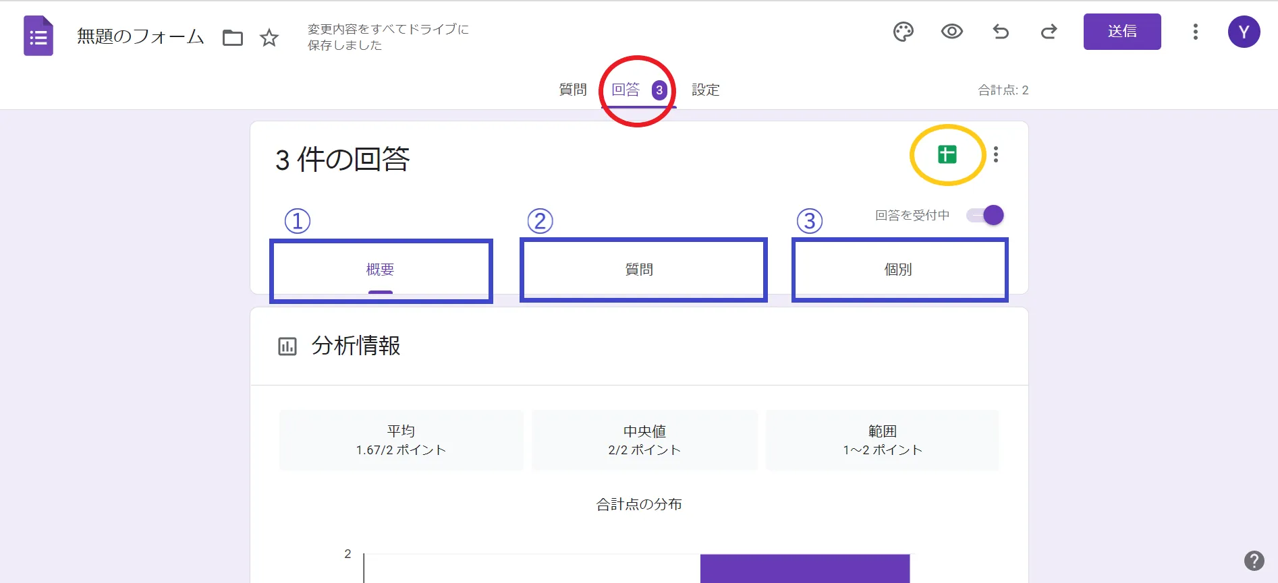Click the undo arrow icon
The height and width of the screenshot is (583, 1278).
(1000, 32)
